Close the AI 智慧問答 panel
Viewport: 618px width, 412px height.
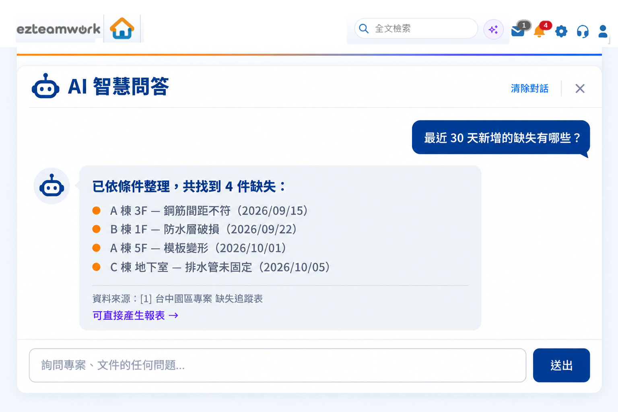pyautogui.click(x=580, y=89)
